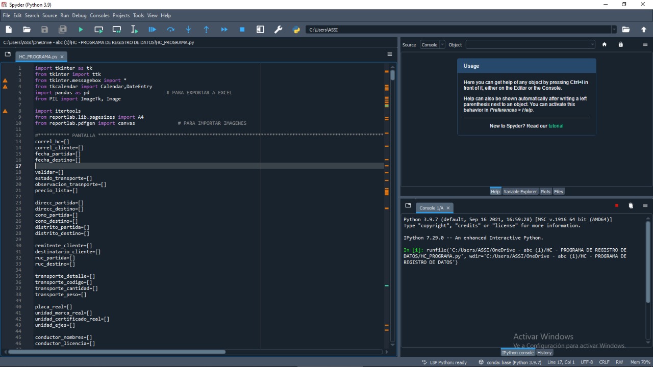Expand the working directory path dropdown
Viewport: 653px width, 367px height.
tap(614, 30)
